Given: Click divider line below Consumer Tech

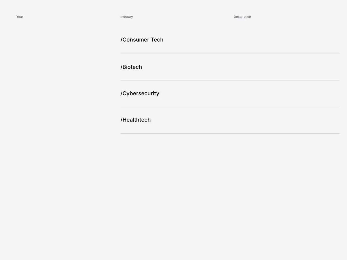Looking at the screenshot, I should [x=230, y=53].
